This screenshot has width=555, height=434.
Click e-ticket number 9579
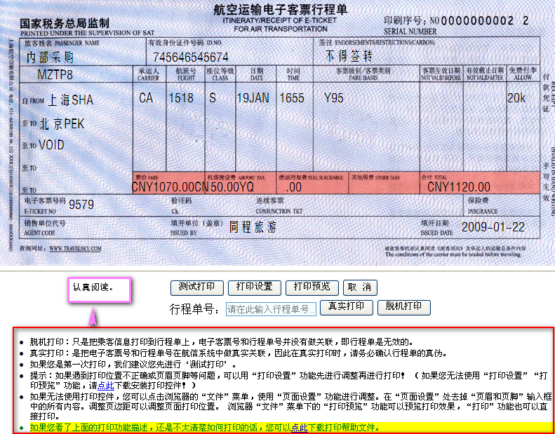pos(81,205)
